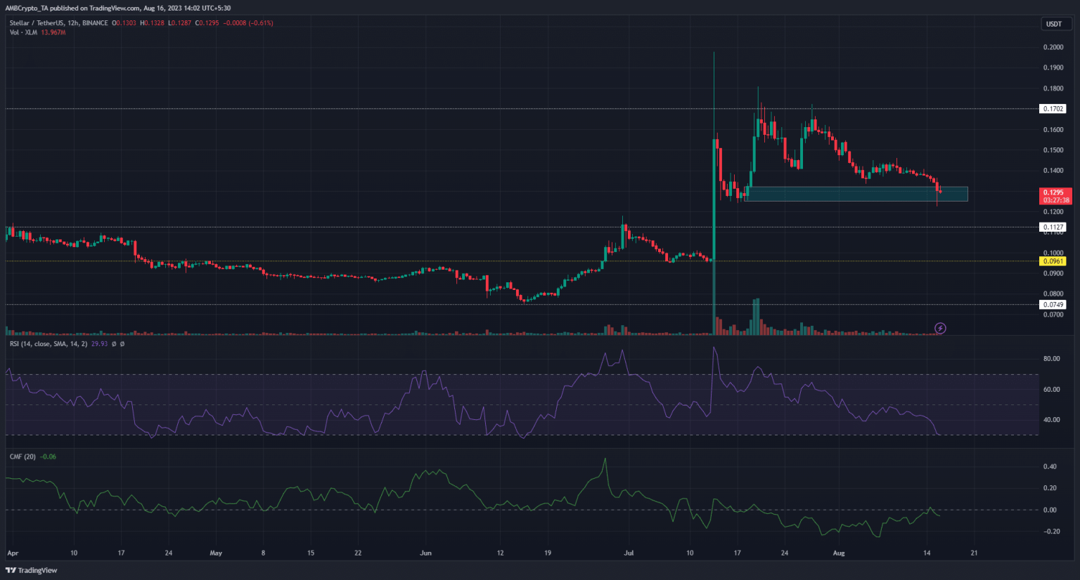Switch the price axis to USDT tab
The image size is (1080, 580).
point(1053,23)
